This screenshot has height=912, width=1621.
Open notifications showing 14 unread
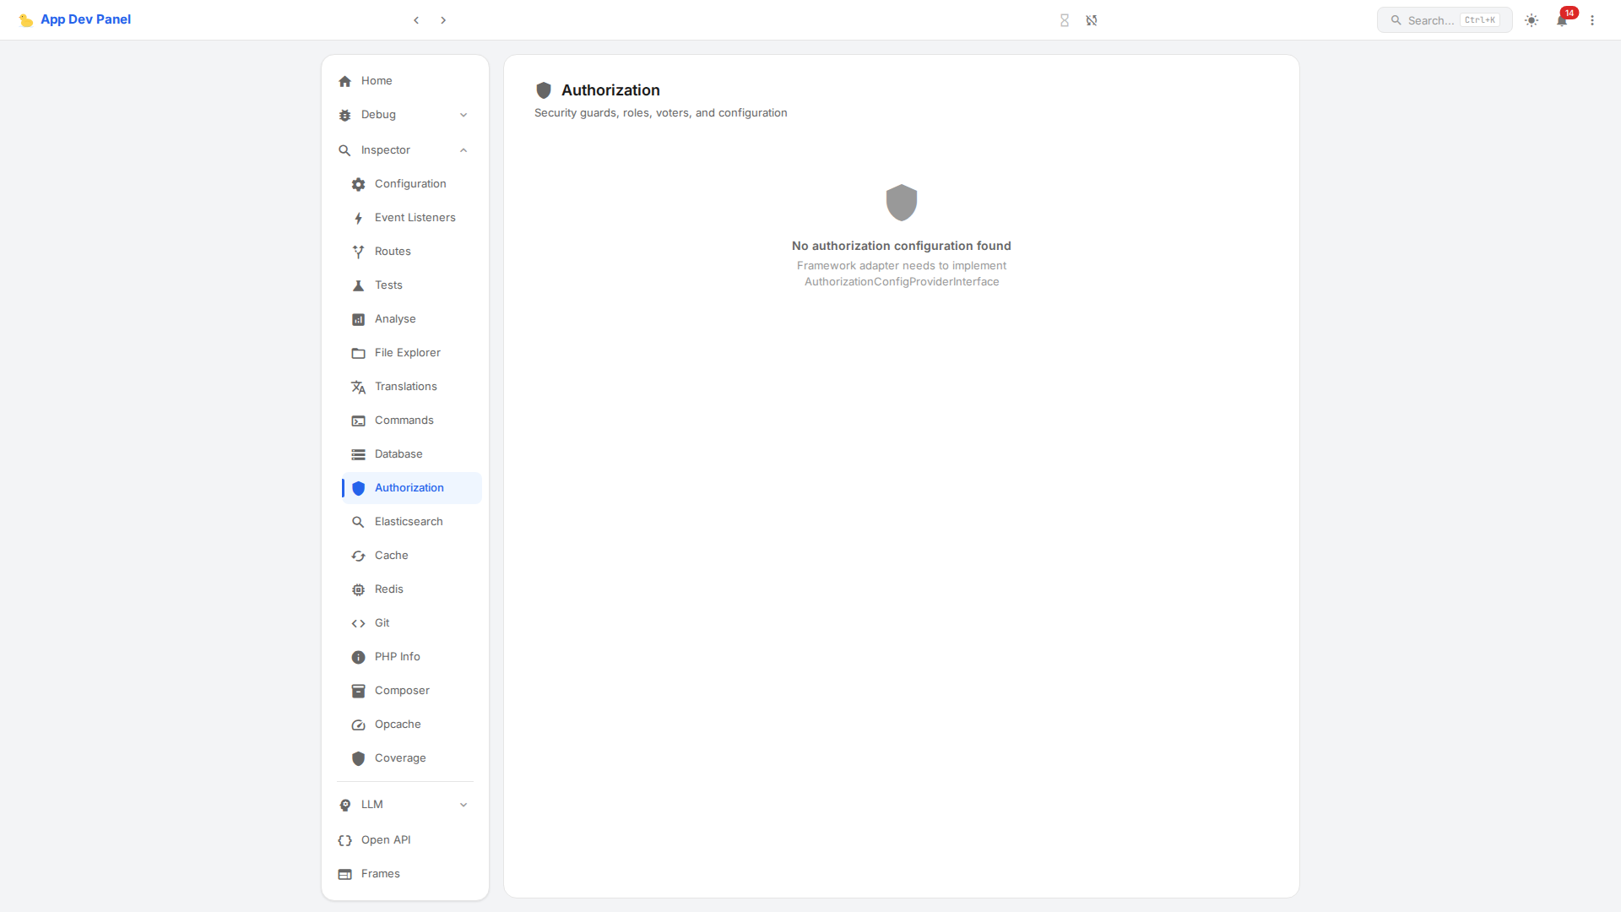(1562, 20)
